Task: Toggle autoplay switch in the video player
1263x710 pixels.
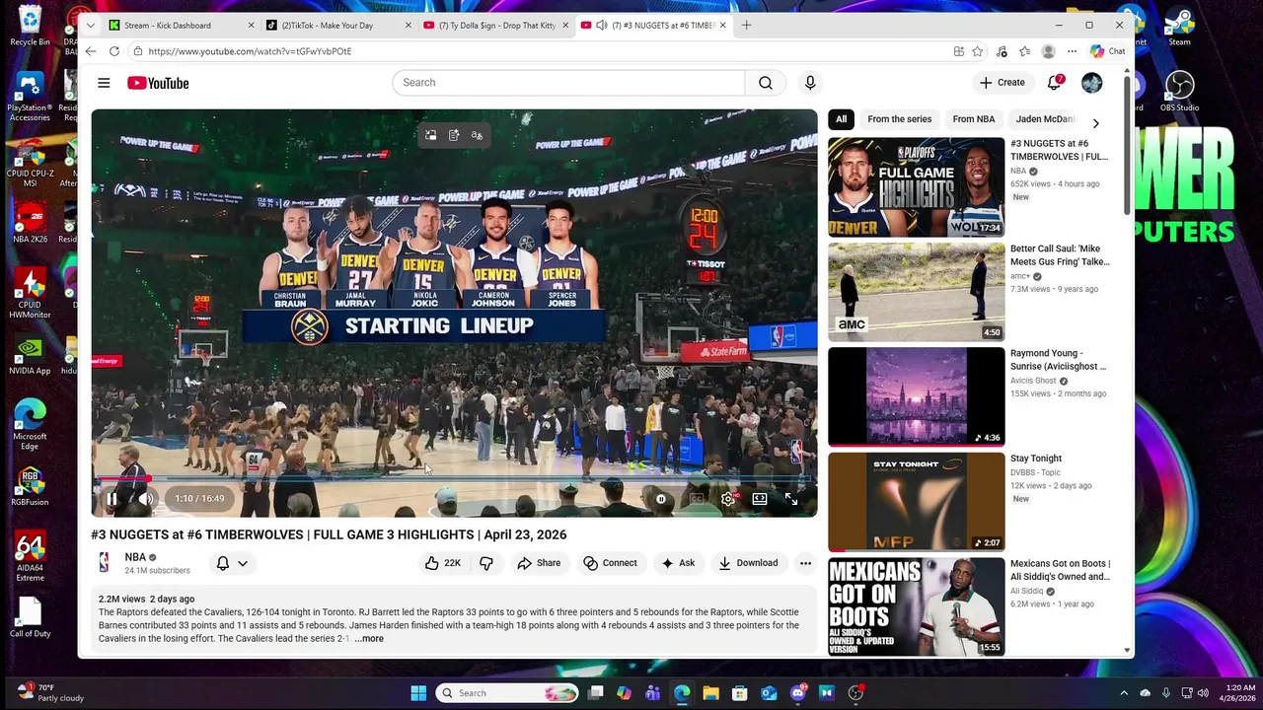Action: click(661, 499)
